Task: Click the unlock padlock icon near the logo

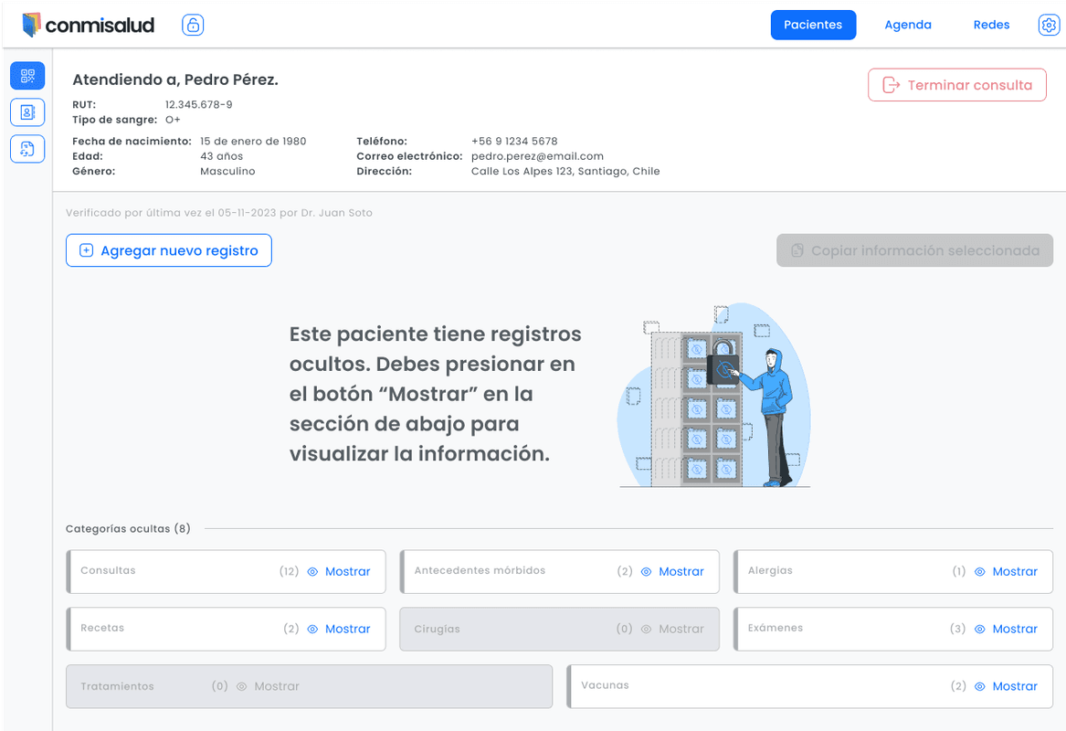Action: tap(192, 25)
